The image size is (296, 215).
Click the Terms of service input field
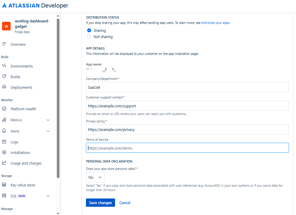[187, 148]
